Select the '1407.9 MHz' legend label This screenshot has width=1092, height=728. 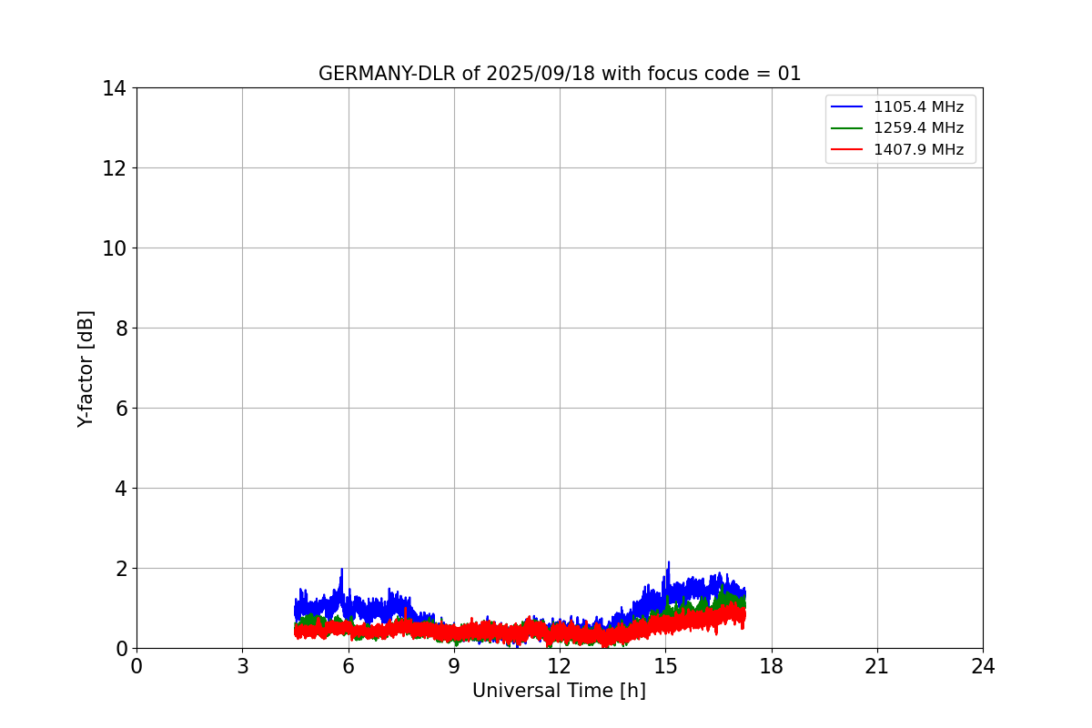pos(918,150)
